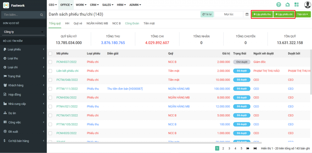Click the help question mark icon
312x153 pixels.
278,5
